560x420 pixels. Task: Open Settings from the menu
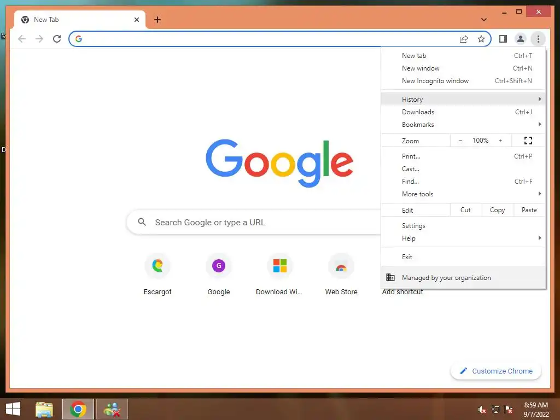(x=463, y=226)
